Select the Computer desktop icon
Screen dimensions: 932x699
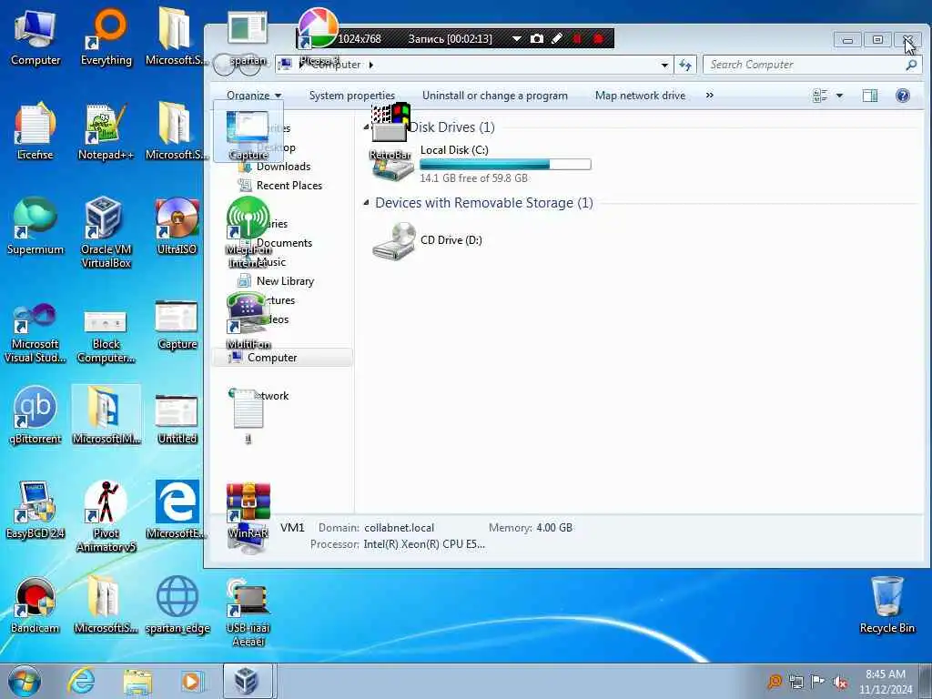(35, 38)
